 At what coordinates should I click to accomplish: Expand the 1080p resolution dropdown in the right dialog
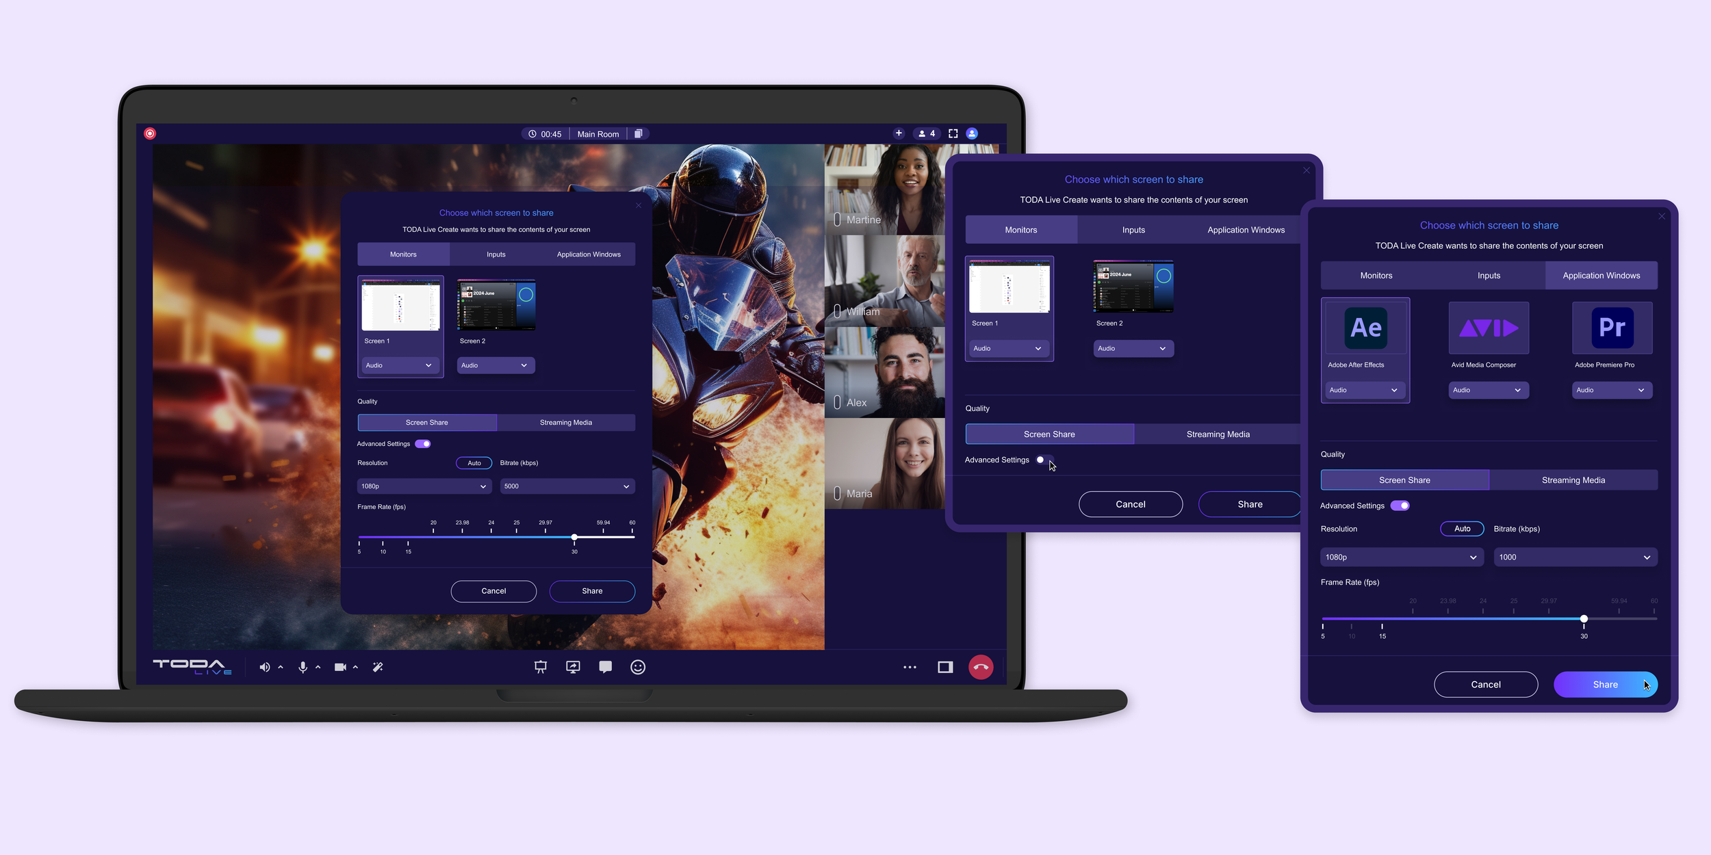click(1400, 557)
